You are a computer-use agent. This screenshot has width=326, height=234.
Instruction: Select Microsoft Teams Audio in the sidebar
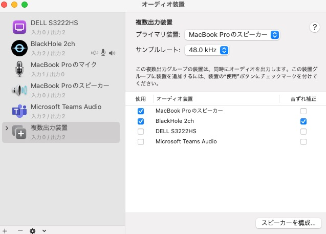coord(61,111)
